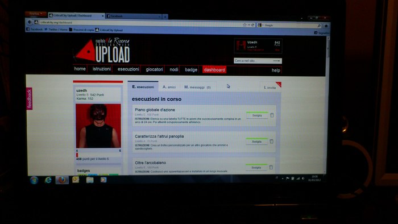The image size is (398, 224).
Task: Click the badges heading in sidebar
Action: pyautogui.click(x=84, y=171)
